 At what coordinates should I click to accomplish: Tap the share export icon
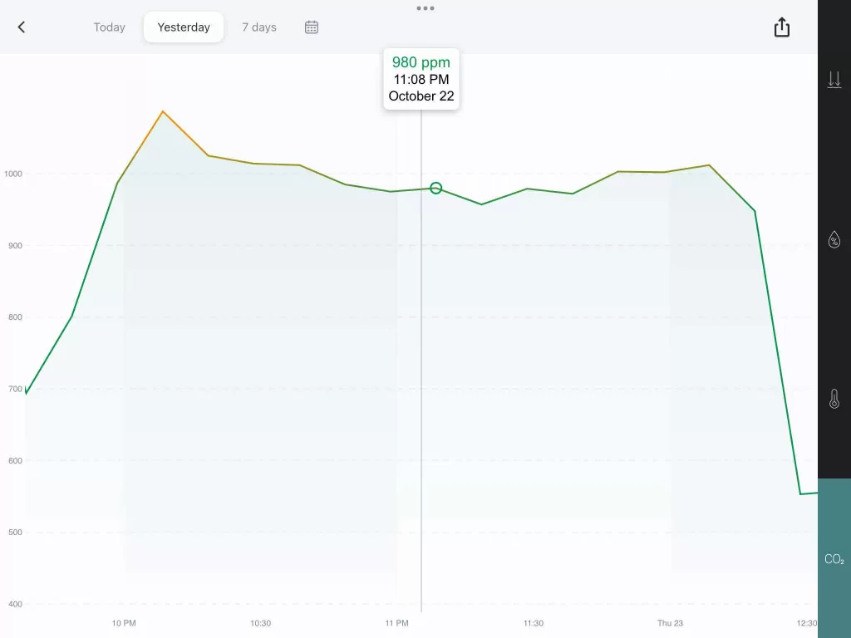click(781, 27)
